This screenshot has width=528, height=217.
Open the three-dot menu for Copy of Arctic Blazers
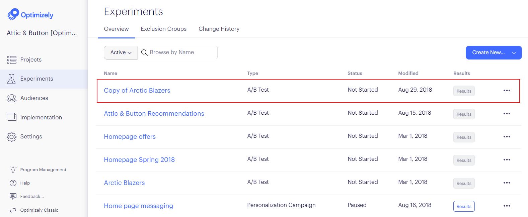(x=507, y=91)
